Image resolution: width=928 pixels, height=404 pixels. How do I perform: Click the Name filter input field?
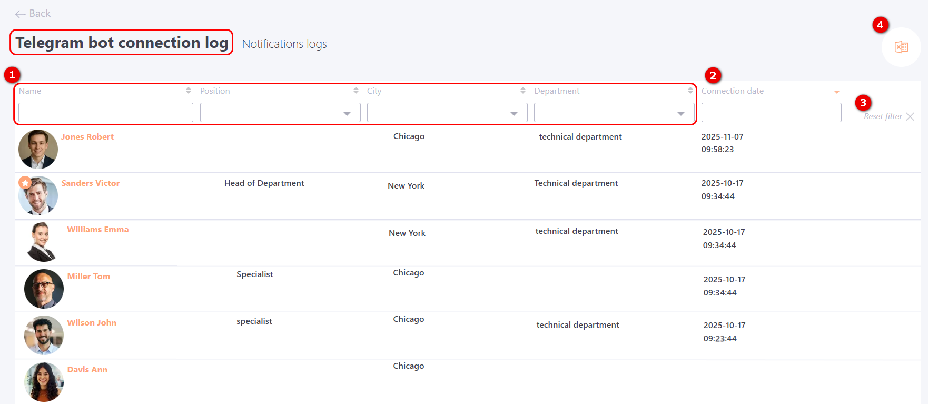click(x=106, y=113)
